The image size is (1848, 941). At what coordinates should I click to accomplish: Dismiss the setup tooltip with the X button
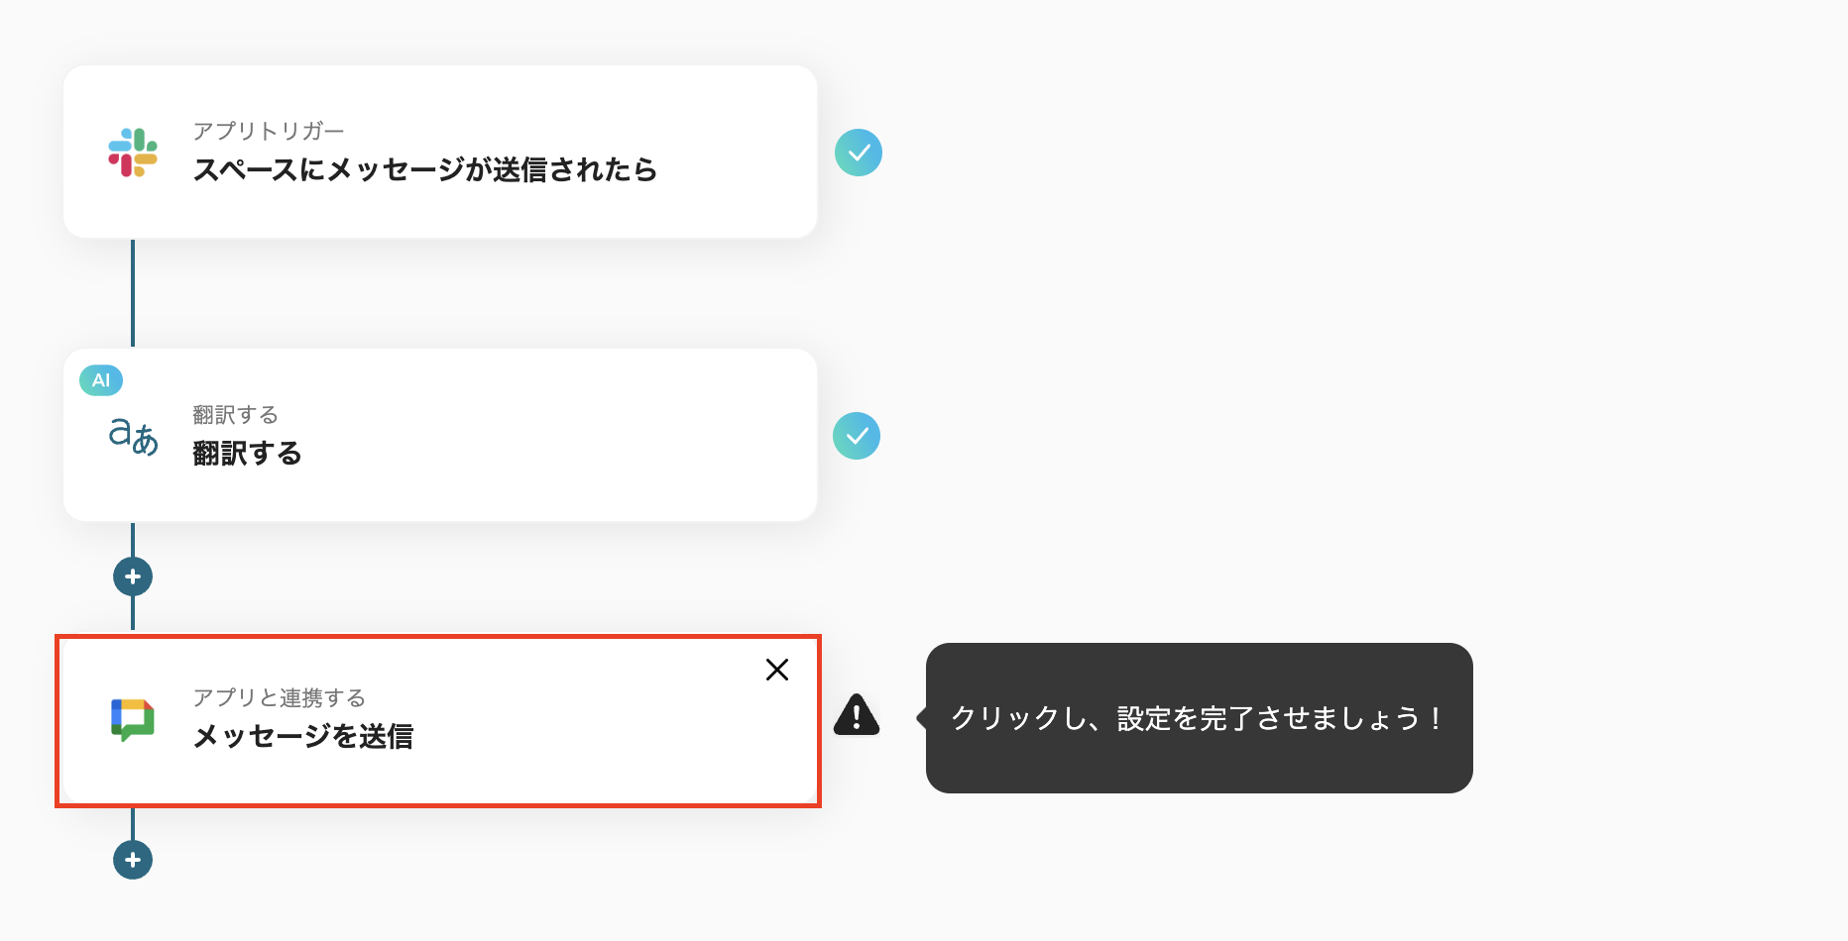[777, 670]
